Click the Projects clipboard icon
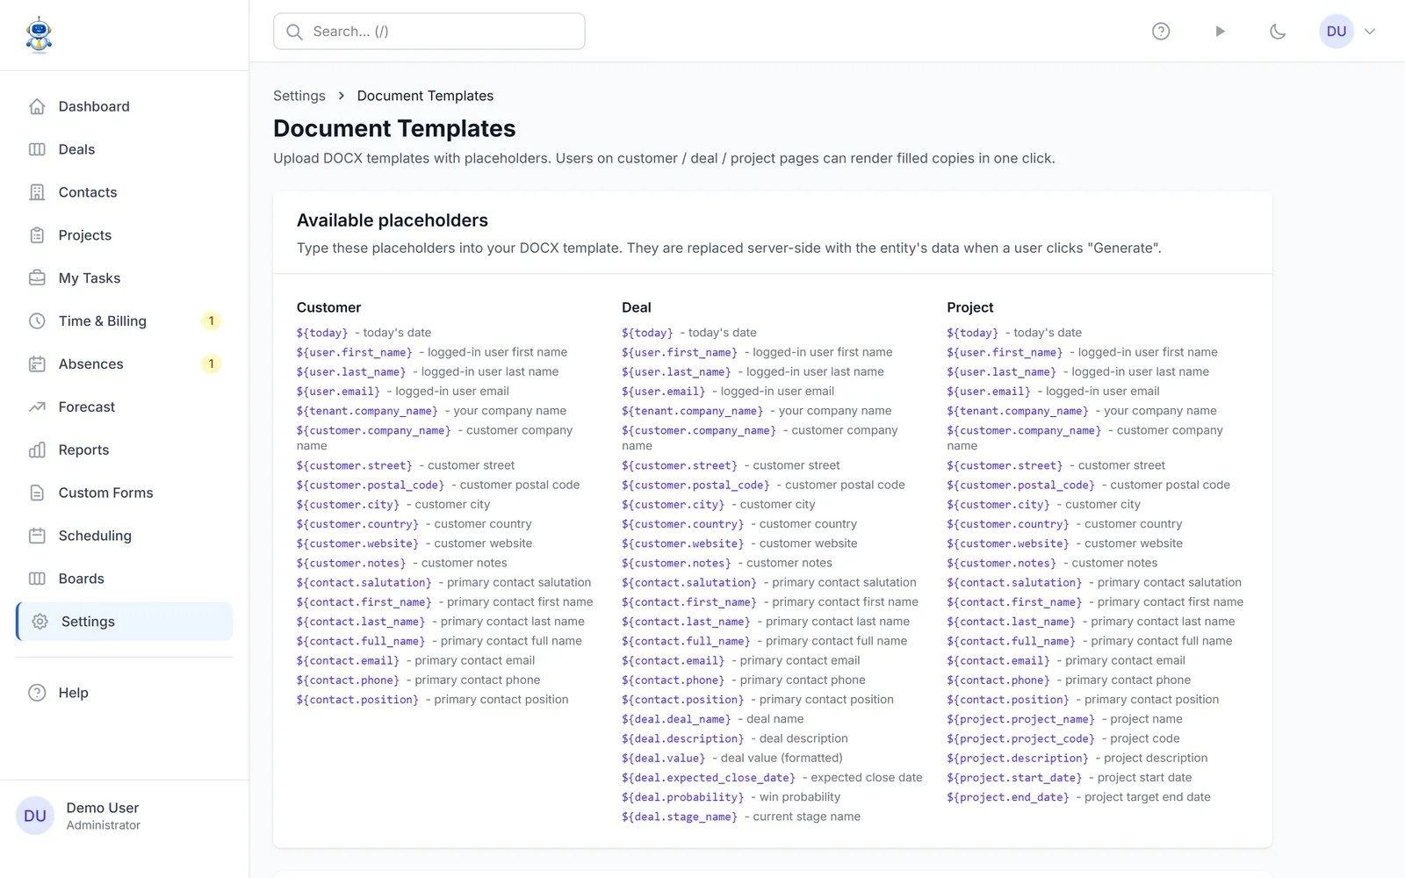The height and width of the screenshot is (878, 1405). 37,235
